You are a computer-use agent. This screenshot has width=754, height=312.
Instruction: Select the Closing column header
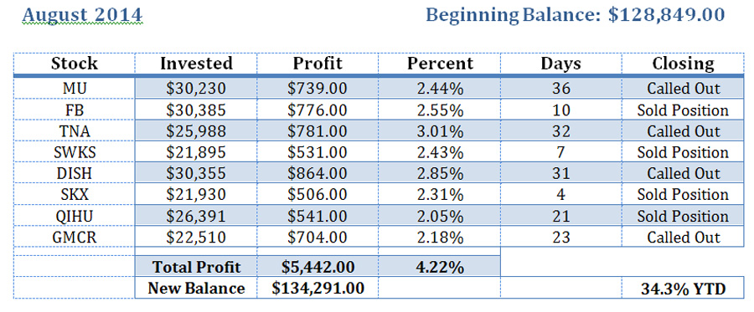pyautogui.click(x=683, y=64)
